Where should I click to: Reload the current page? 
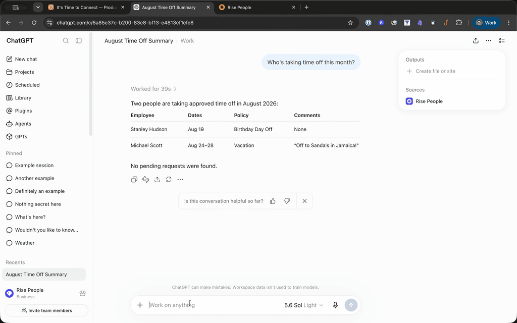click(x=34, y=22)
